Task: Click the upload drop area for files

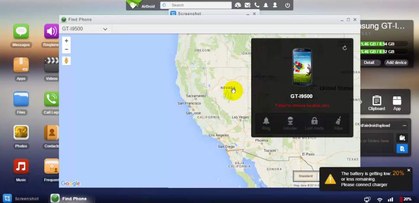Action: [377, 143]
